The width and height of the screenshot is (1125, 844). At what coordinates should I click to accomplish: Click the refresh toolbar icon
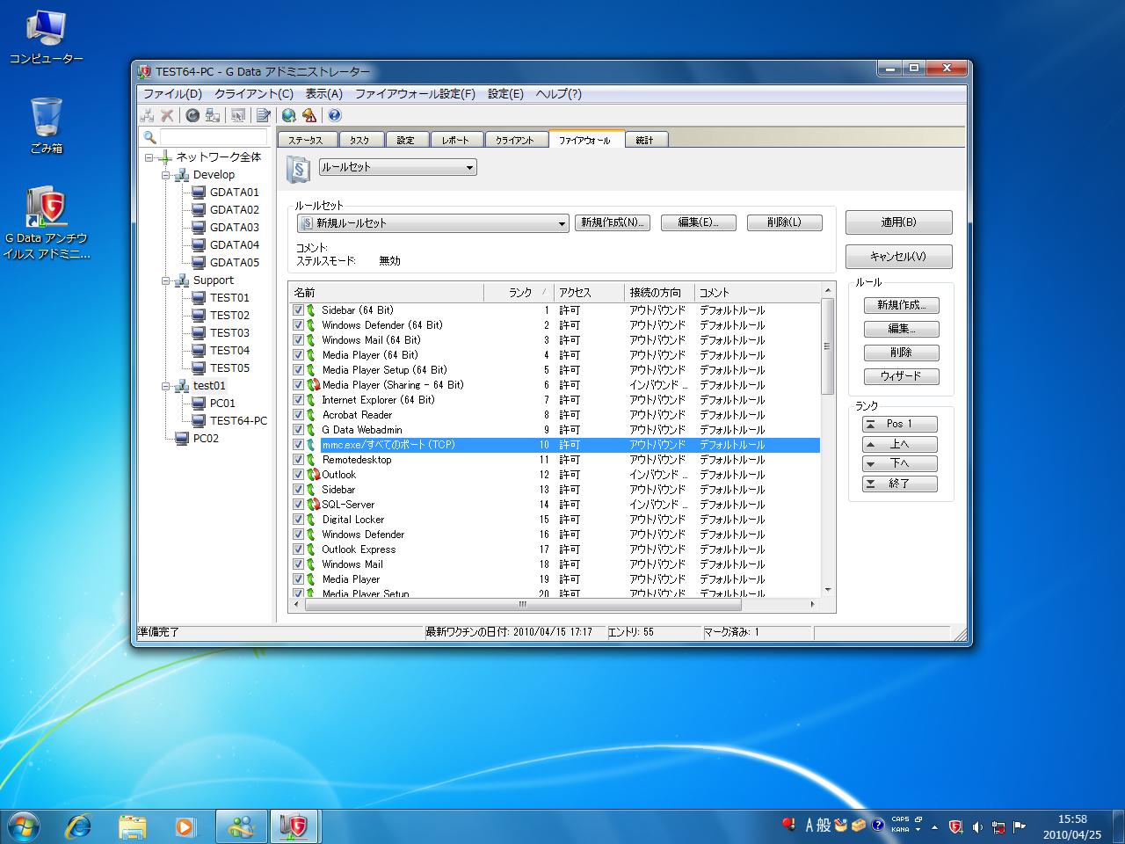pos(192,115)
